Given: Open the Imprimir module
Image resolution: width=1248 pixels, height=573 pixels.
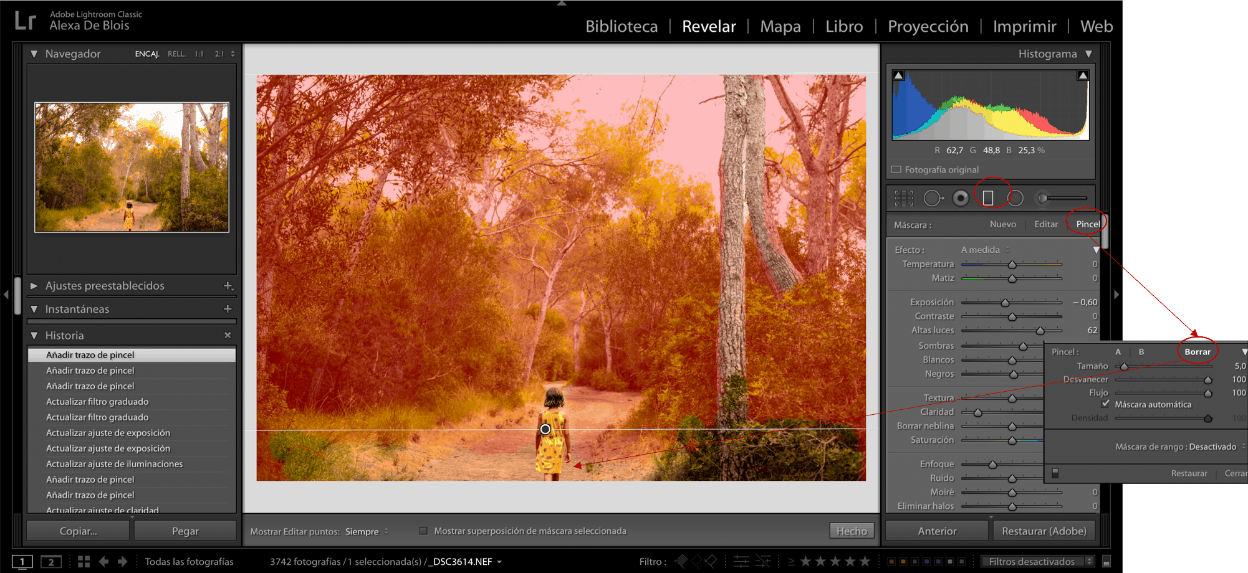Looking at the screenshot, I should tap(1024, 26).
